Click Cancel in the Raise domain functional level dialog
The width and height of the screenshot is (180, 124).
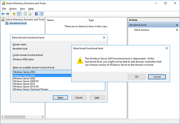pyautogui.click(x=79, y=98)
